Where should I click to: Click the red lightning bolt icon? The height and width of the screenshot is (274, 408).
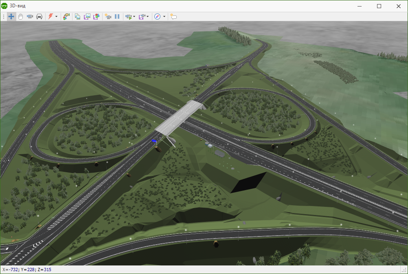click(50, 17)
